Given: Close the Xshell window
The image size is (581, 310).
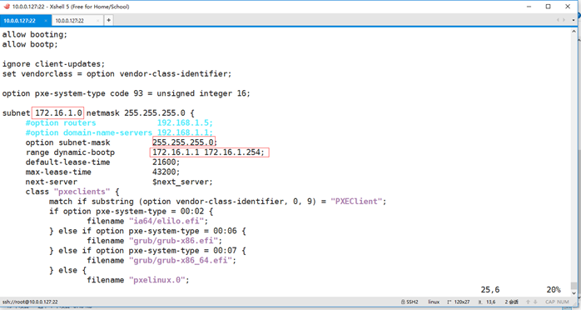Looking at the screenshot, I should point(568,7).
